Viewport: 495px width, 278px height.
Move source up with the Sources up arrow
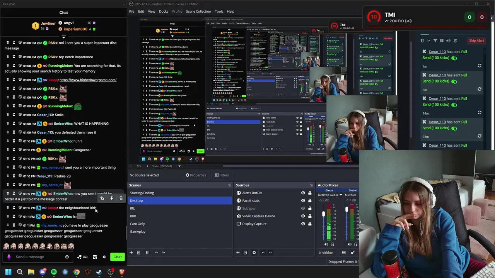pos(263,253)
